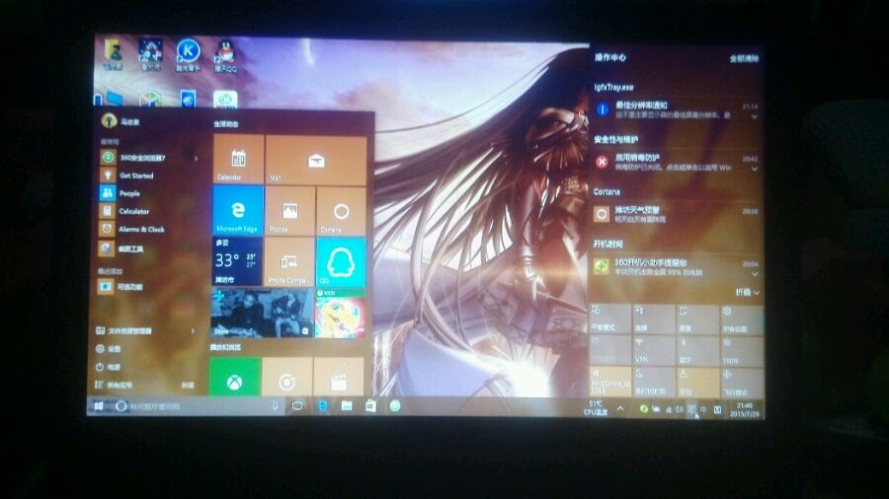Toggle the Quiet hours quick action
Screen dimensions: 889x499
(x=654, y=382)
